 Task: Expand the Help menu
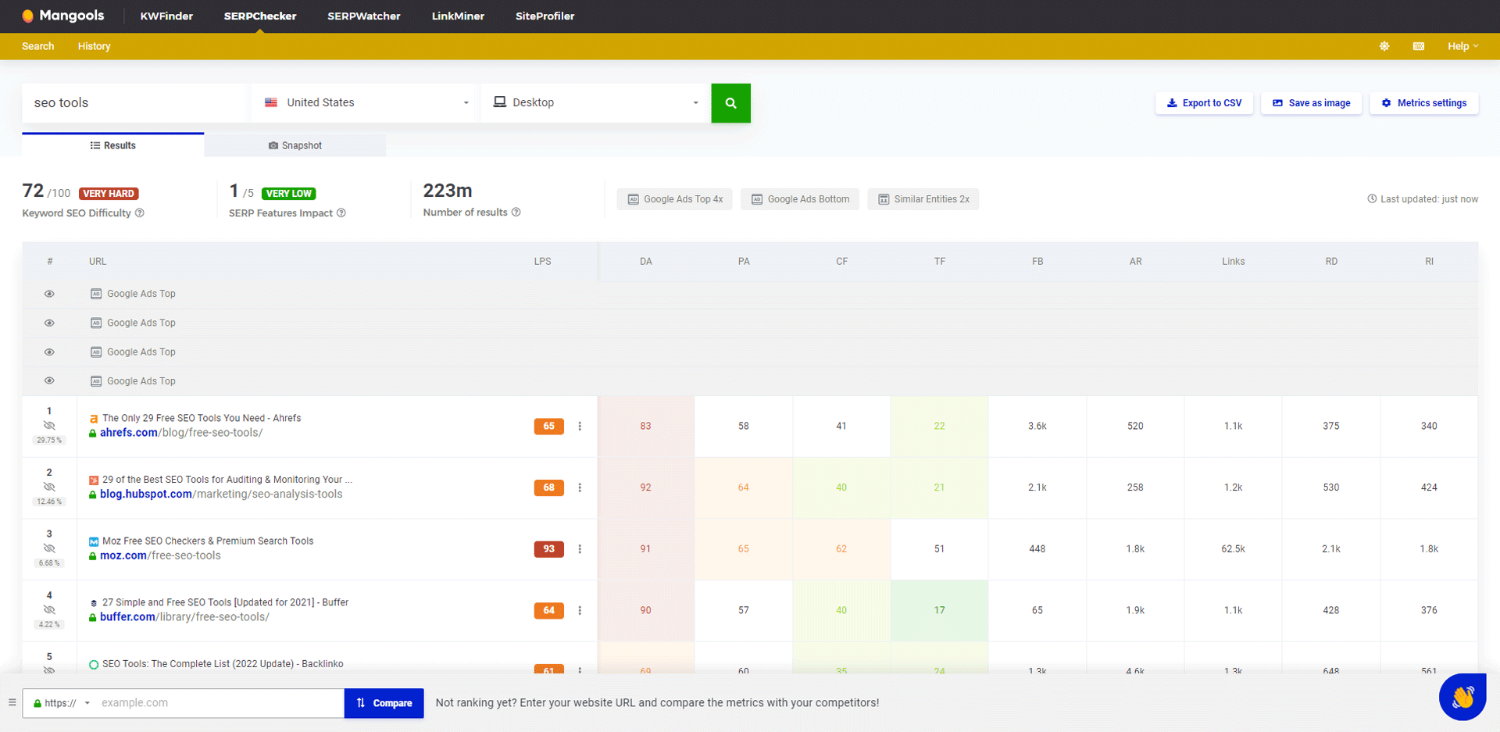click(1462, 46)
